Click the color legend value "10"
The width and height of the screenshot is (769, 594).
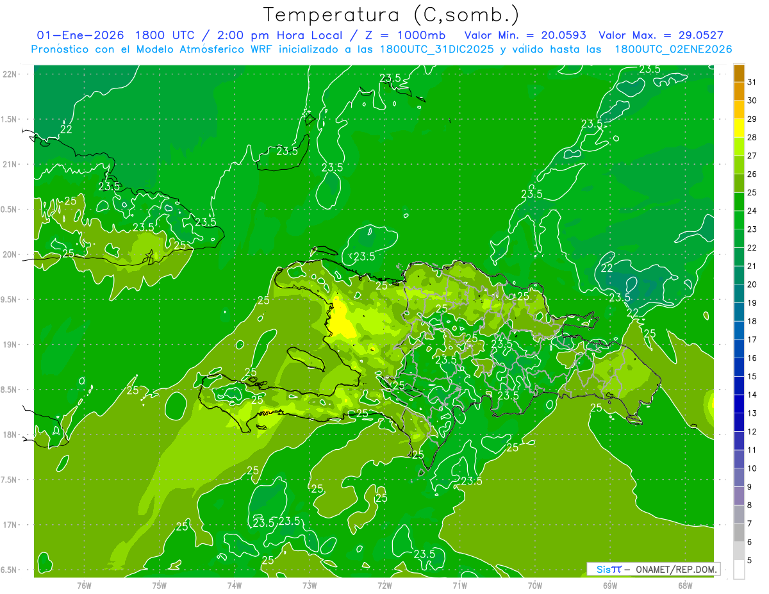point(752,469)
